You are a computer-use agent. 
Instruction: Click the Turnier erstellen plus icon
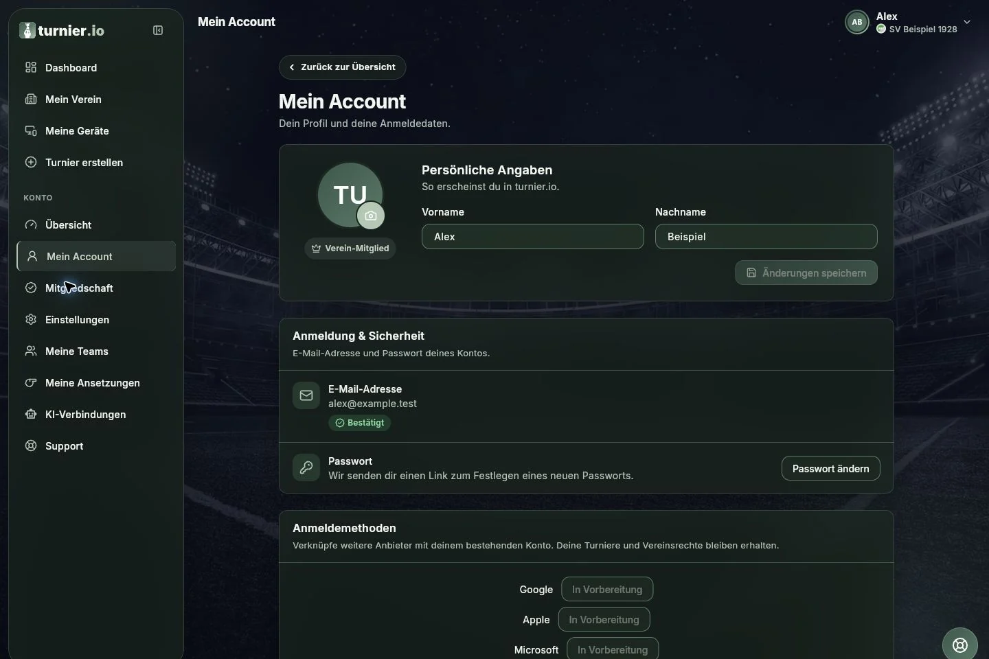[x=31, y=162]
